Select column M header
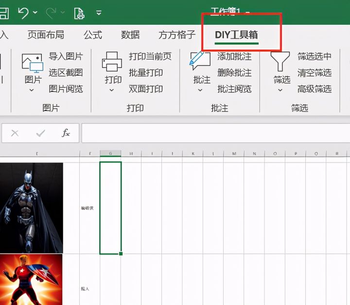Image resolution: width=350 pixels, height=305 pixels. point(234,153)
